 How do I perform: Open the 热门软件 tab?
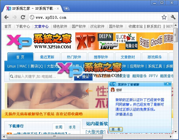74,57
